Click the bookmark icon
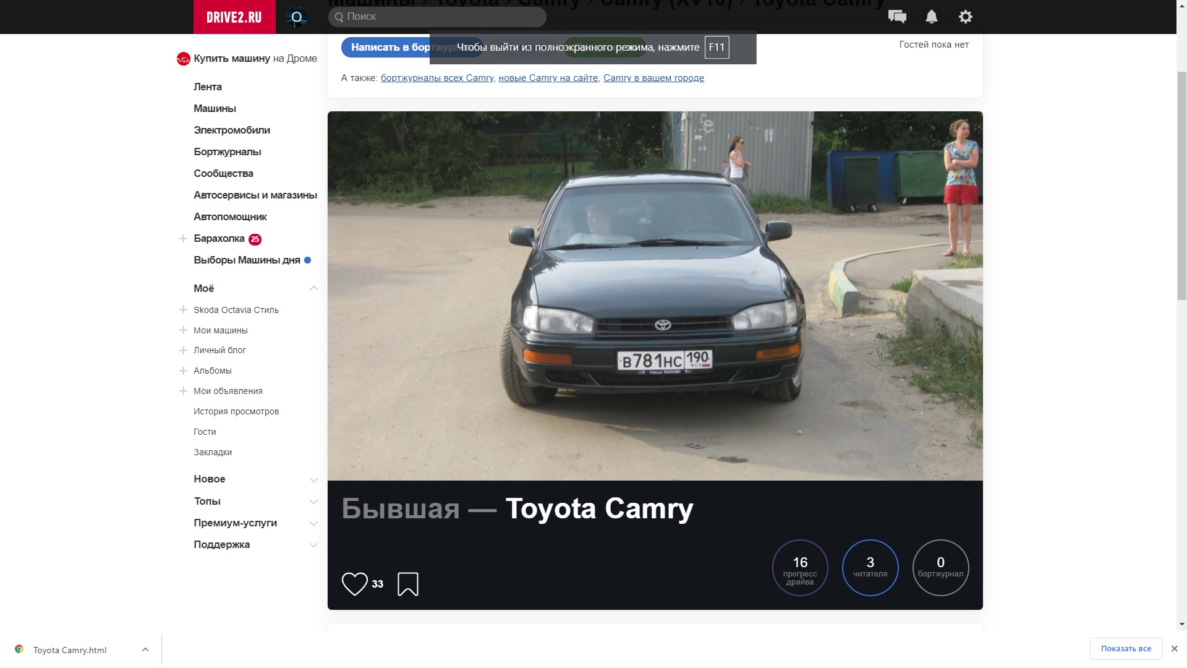The image size is (1187, 668). (407, 584)
